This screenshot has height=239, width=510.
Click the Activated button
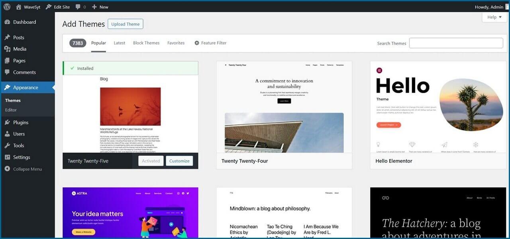[151, 161]
